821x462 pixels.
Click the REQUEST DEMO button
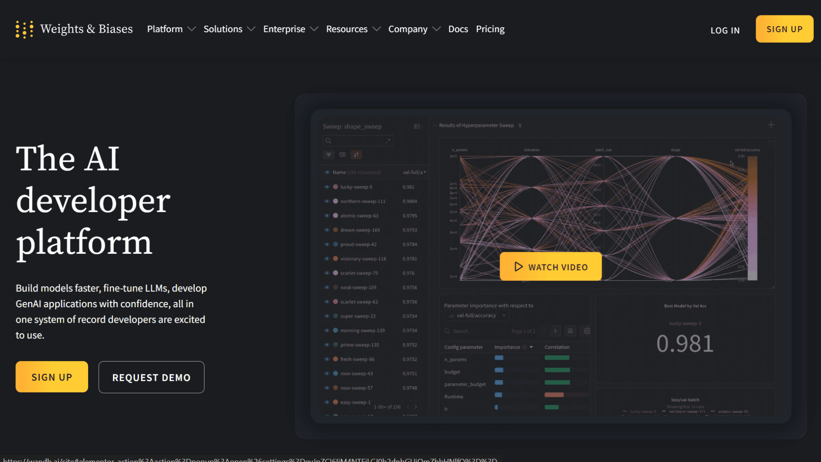tap(151, 377)
